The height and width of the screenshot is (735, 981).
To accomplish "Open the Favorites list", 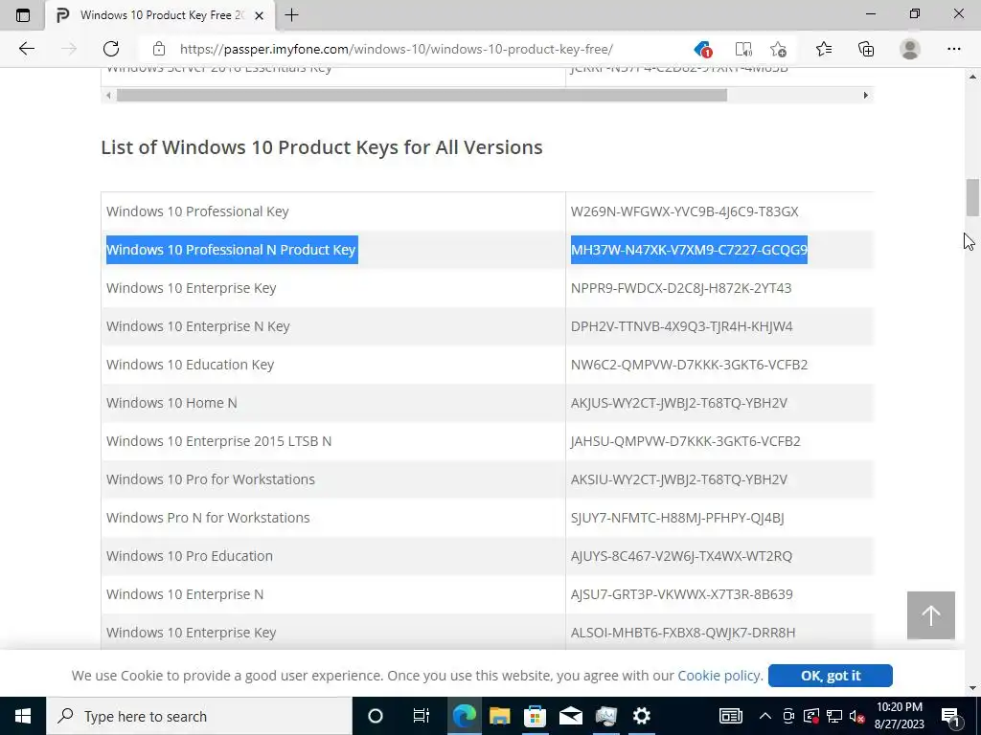I will click(x=824, y=49).
